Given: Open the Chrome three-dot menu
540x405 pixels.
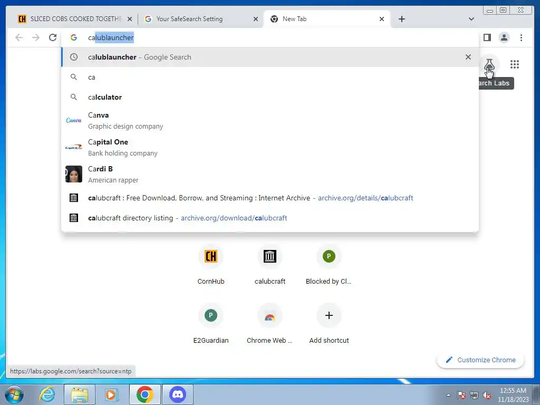Looking at the screenshot, I should pyautogui.click(x=521, y=37).
